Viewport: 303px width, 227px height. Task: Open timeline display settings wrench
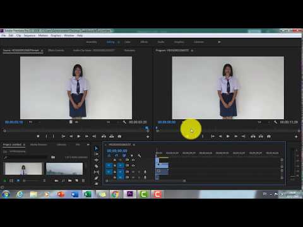[140, 156]
